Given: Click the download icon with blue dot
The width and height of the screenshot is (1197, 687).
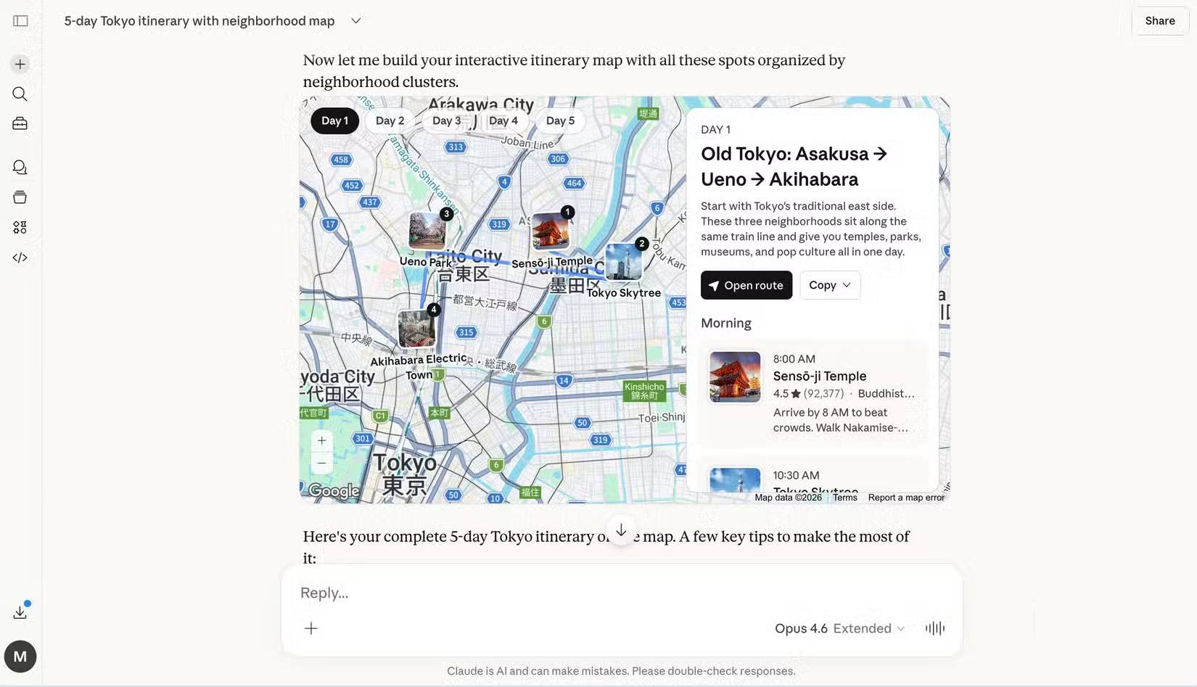Looking at the screenshot, I should click(x=20, y=612).
